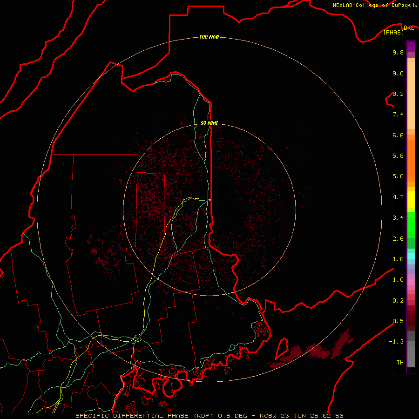The image size is (419, 419).
Task: Select the "2.6" scale value
Action: [398, 239]
